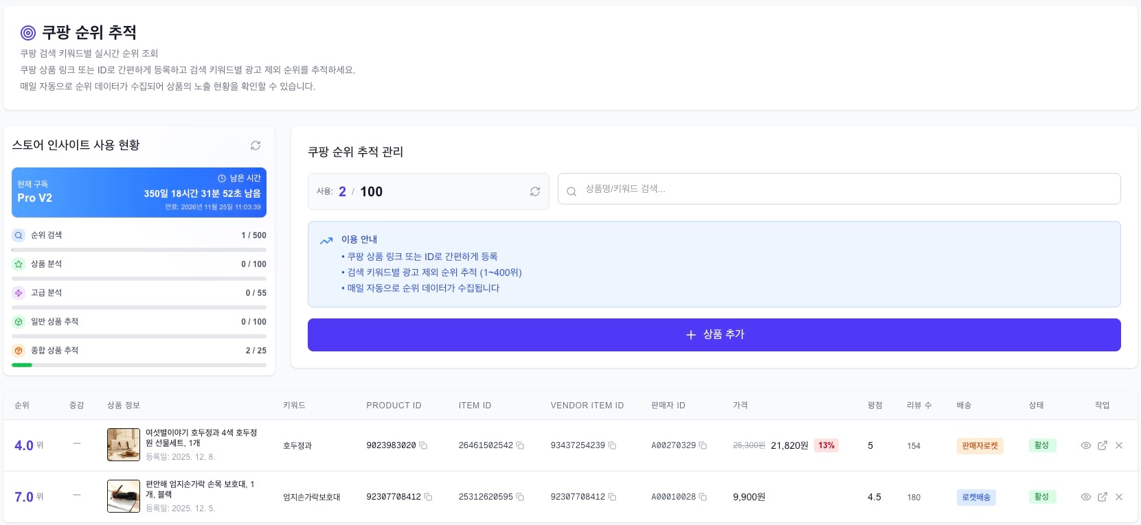
Task: Copy vendor item ID 93437254239
Action: pos(612,445)
